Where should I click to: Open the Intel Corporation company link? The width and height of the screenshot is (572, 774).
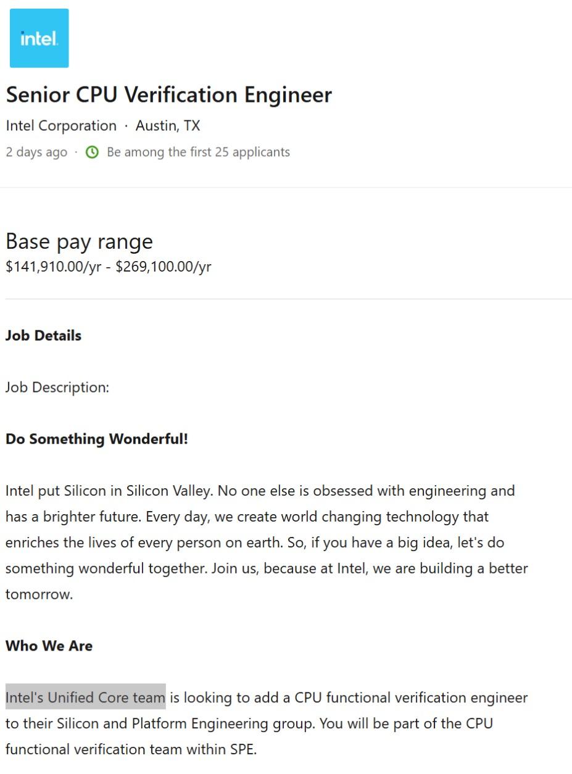tap(61, 126)
